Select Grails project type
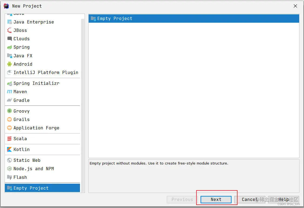Viewport: 304px width, 208px height. 42,119
